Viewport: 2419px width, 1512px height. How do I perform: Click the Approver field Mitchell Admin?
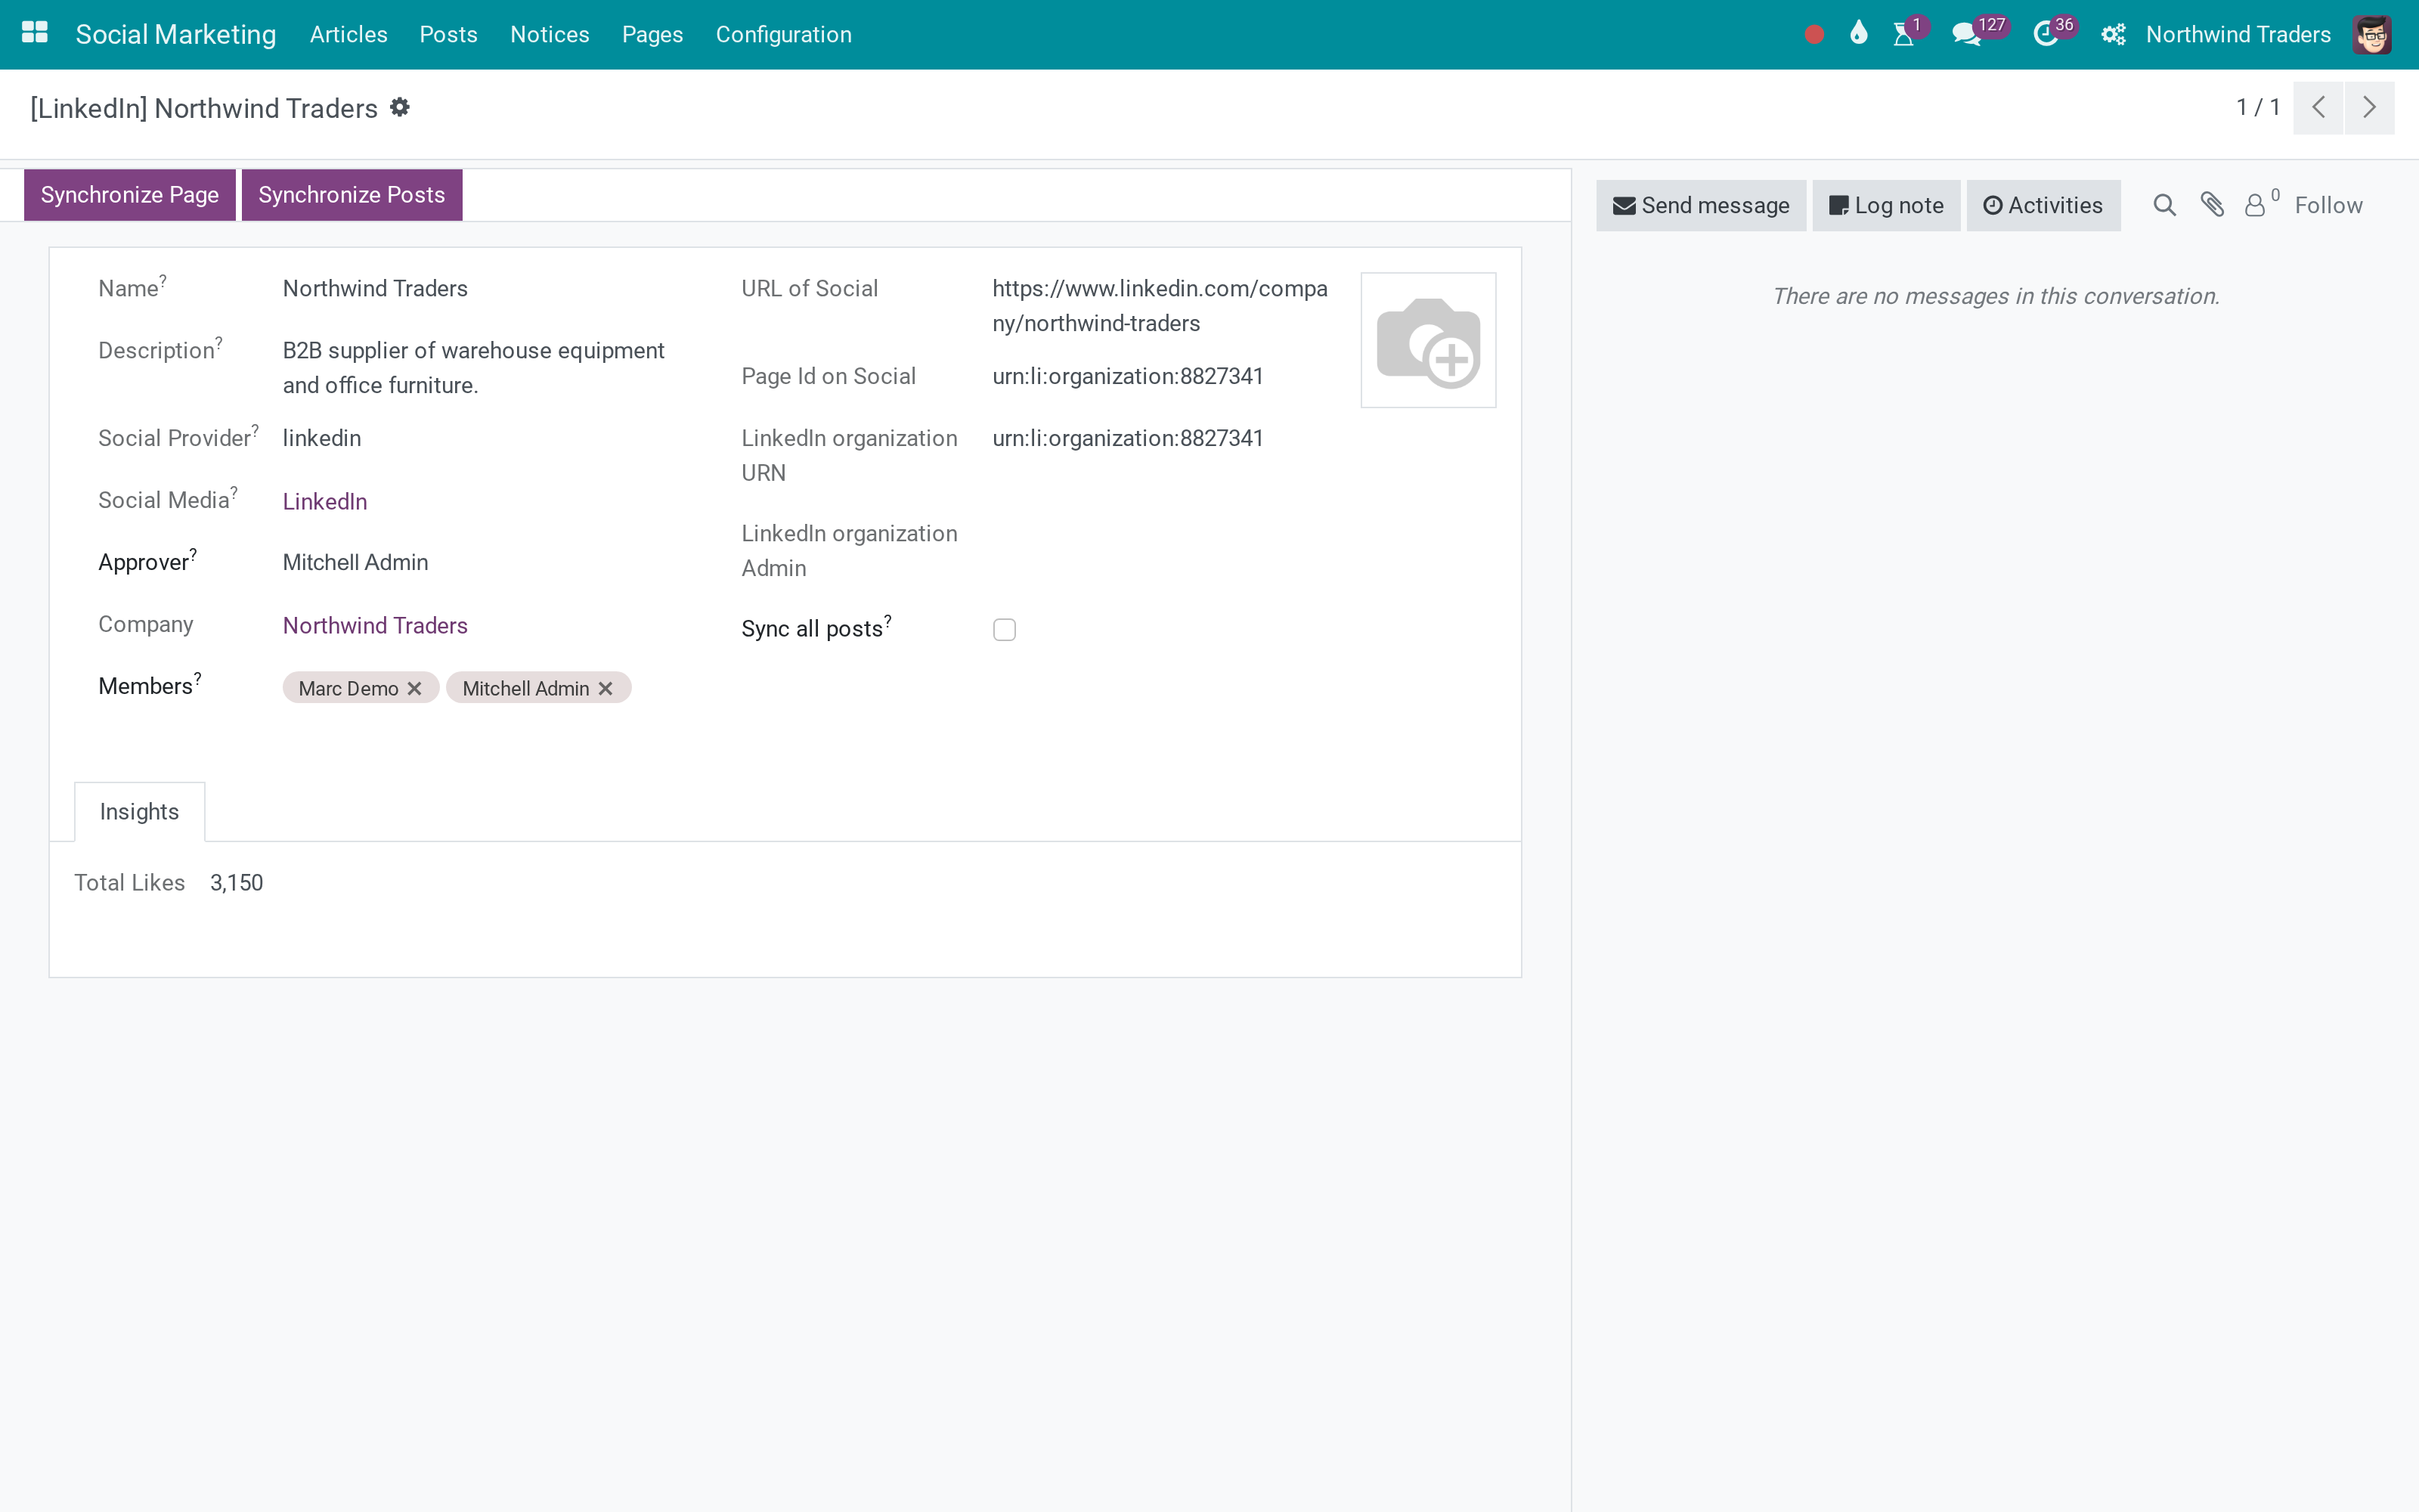356,562
